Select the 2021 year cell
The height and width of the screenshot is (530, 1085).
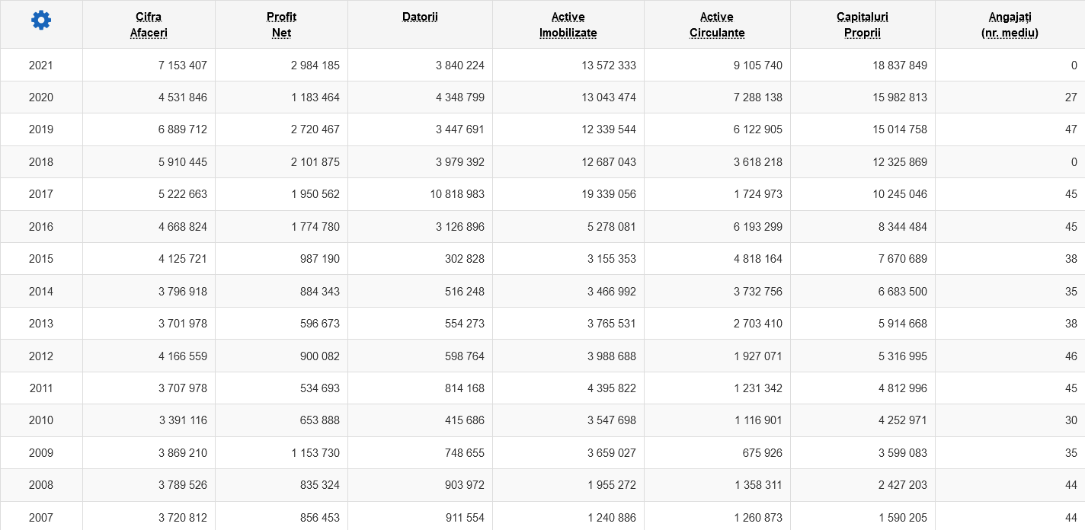coord(41,65)
